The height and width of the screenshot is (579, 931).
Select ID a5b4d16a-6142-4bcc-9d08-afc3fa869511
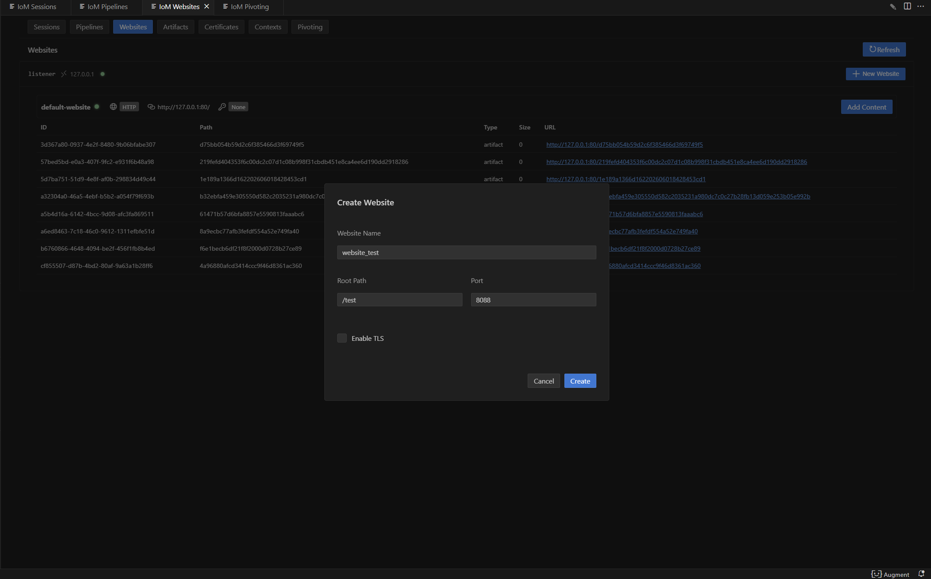point(97,214)
